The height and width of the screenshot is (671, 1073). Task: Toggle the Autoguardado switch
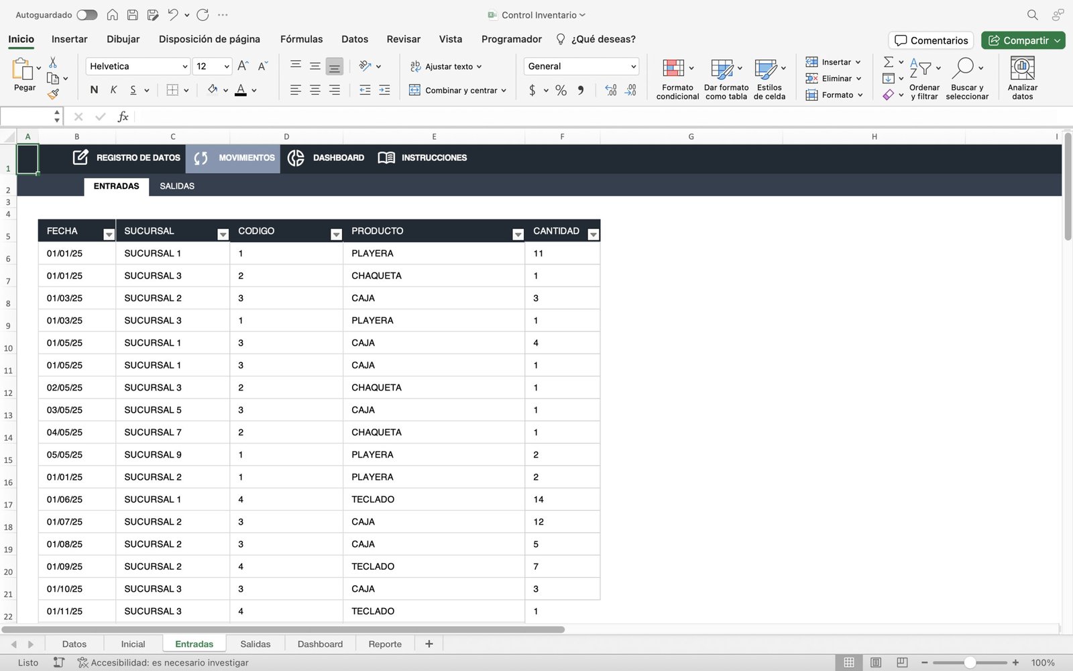87,15
